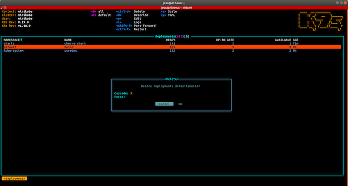
Task: Click the charts namespace cell
Action: [9, 44]
